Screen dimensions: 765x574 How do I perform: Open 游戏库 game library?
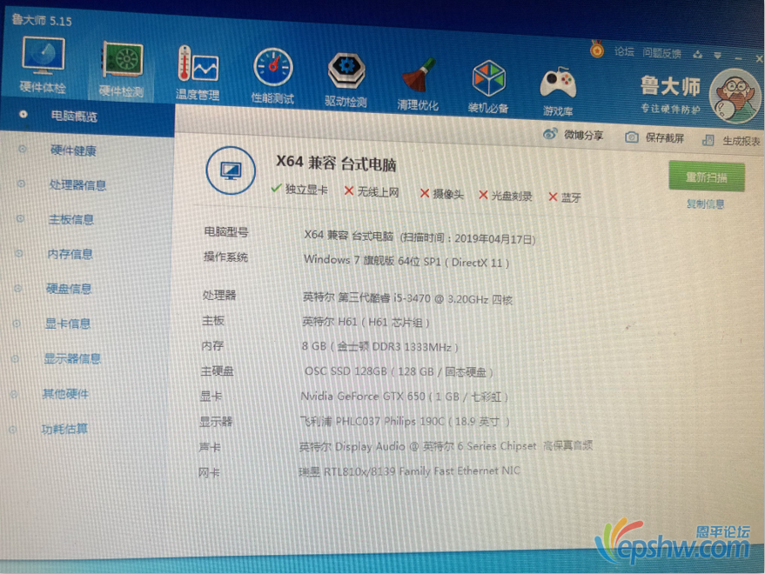(558, 91)
